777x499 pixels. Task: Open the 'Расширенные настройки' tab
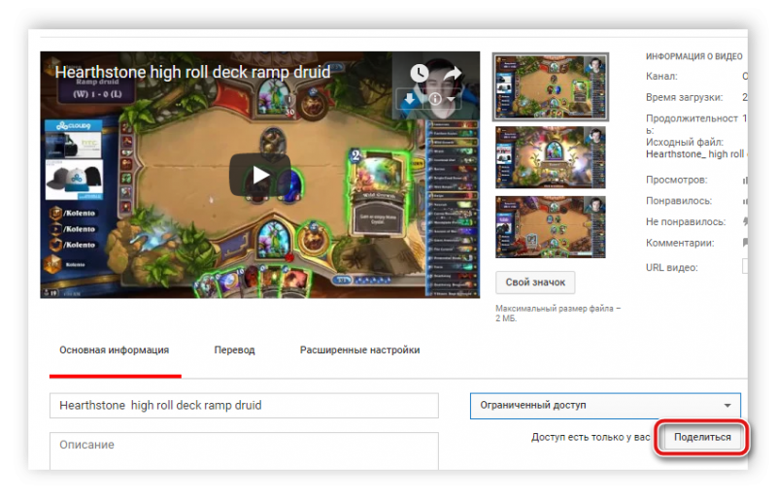(359, 349)
